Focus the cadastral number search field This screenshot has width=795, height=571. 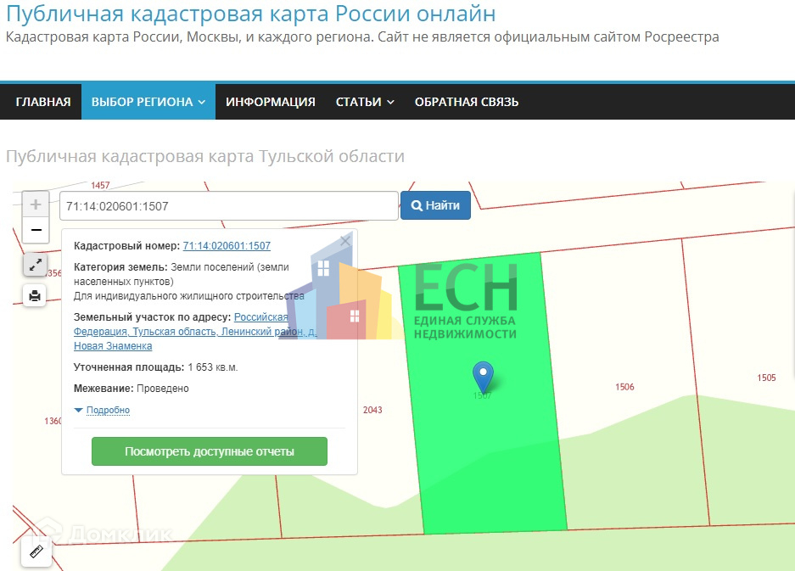pos(229,206)
